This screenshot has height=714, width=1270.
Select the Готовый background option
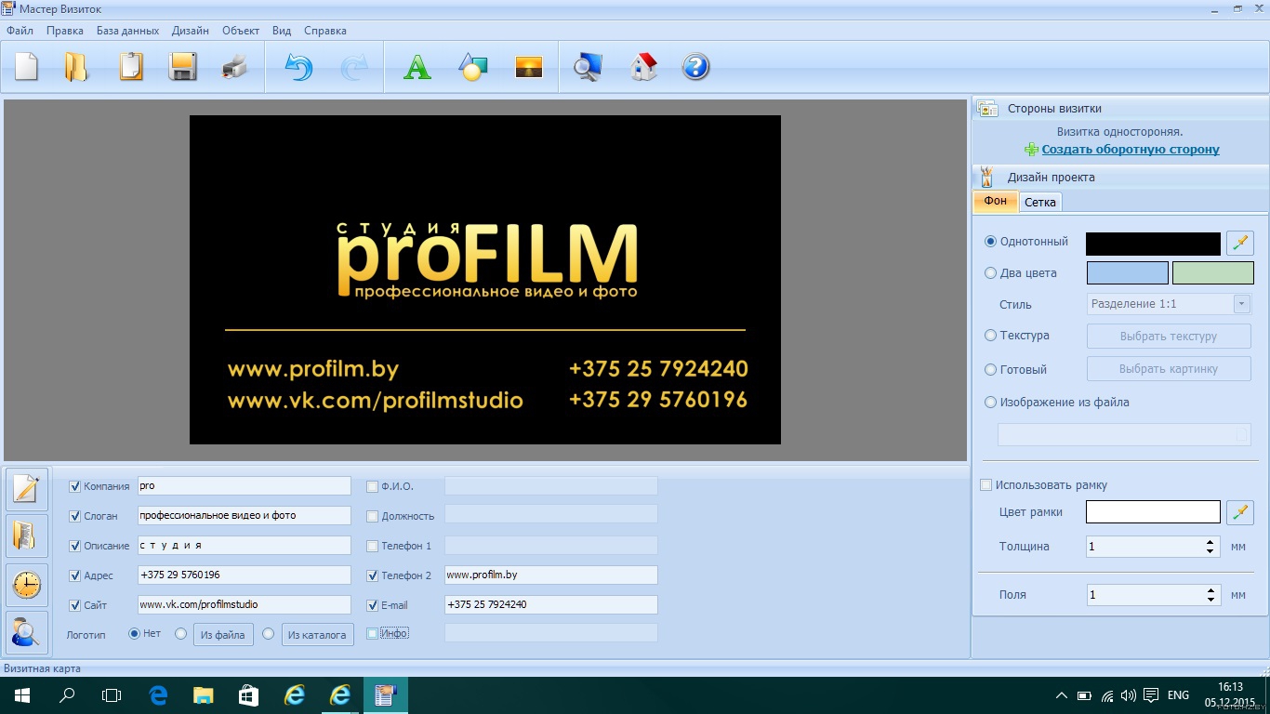pos(990,369)
